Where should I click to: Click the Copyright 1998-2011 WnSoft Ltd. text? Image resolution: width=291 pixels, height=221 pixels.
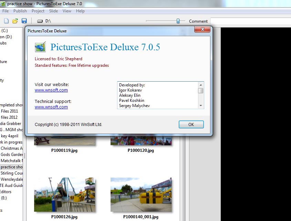tap(69, 124)
